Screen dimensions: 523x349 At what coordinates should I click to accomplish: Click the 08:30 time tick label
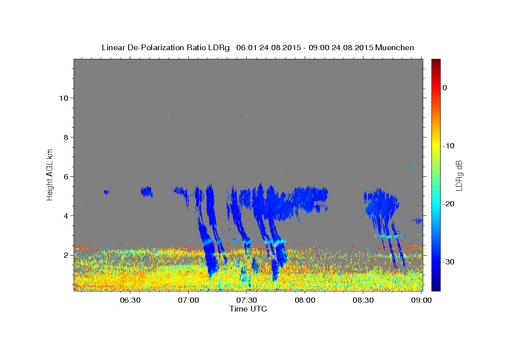pos(363,300)
